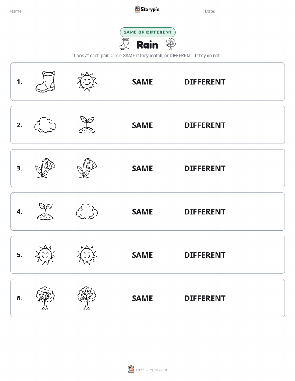The image size is (295, 381).
Task: Click the smiling sun beside the boot
Action: tap(87, 81)
